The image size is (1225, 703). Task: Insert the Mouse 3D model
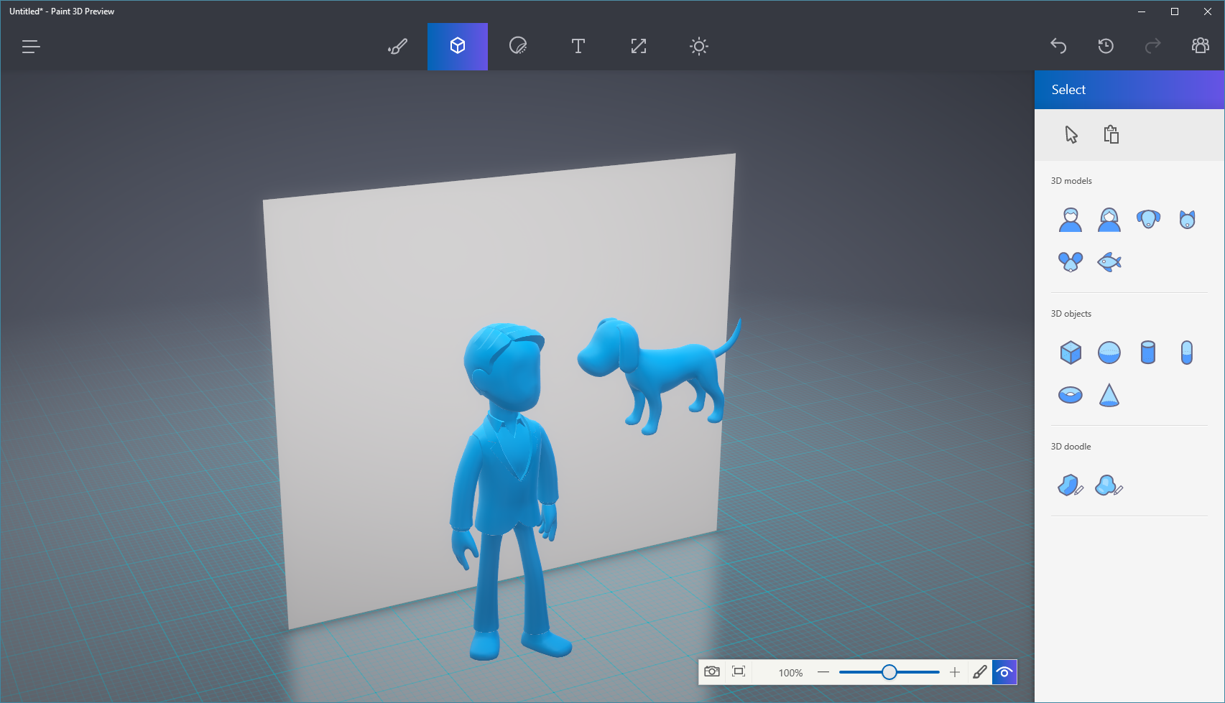click(1071, 261)
